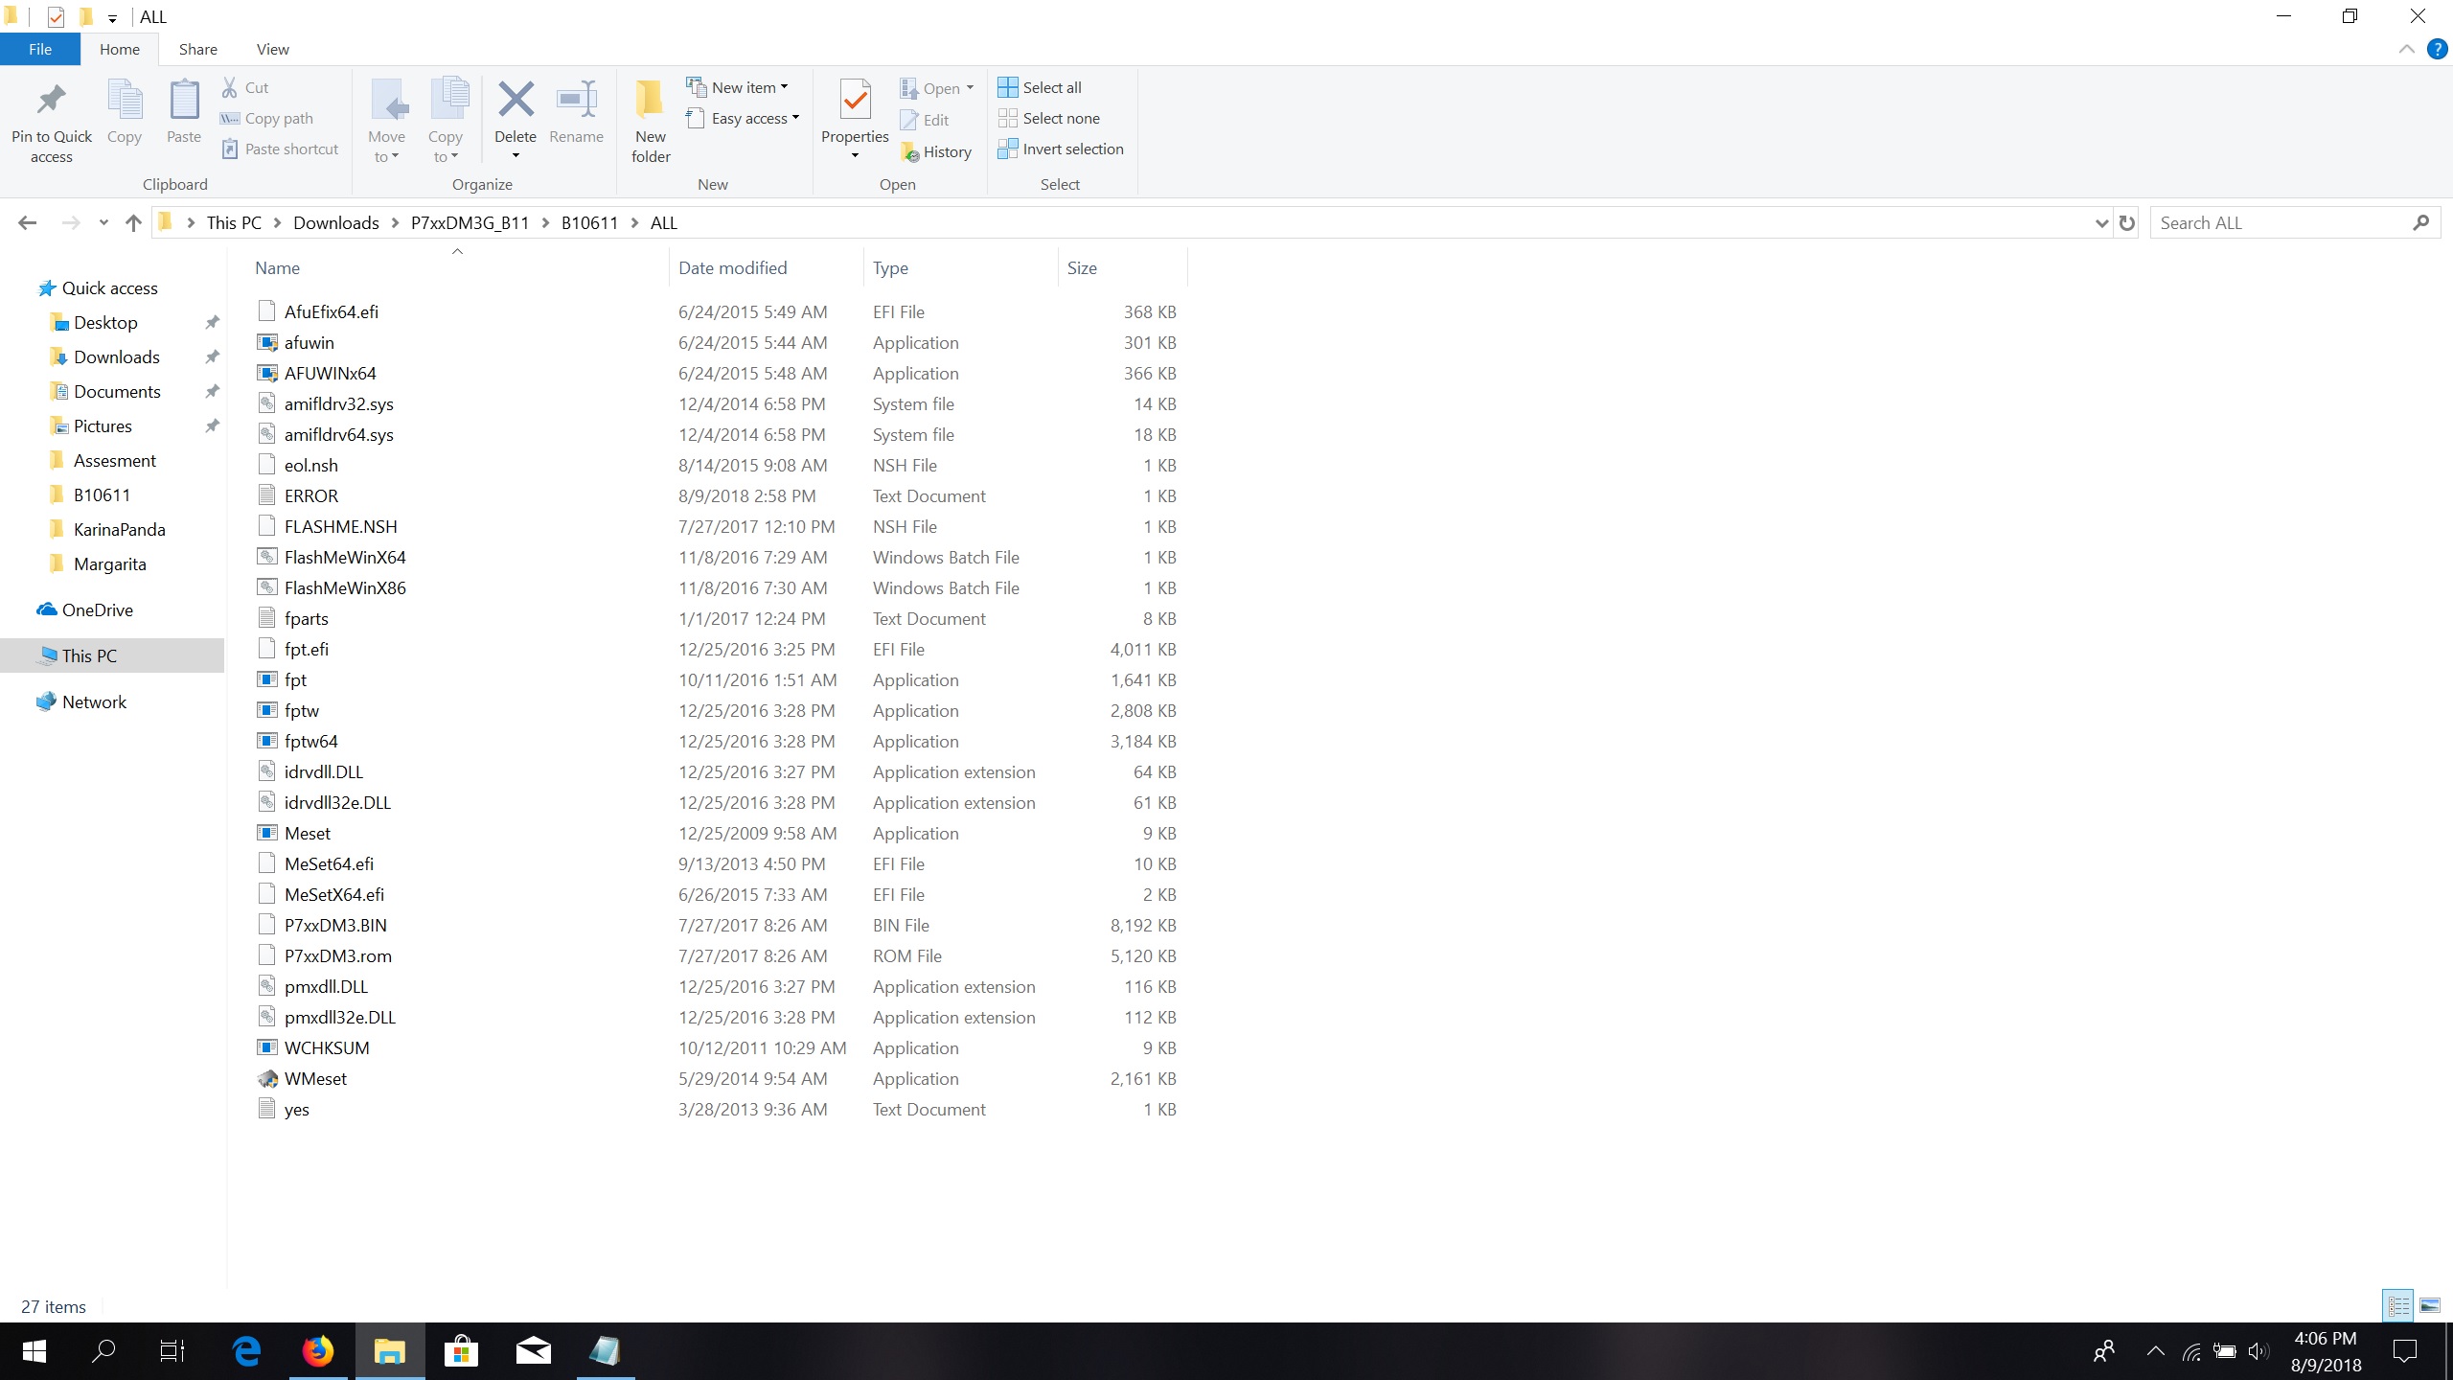Expand the Open dropdown in ribbon

click(x=970, y=88)
